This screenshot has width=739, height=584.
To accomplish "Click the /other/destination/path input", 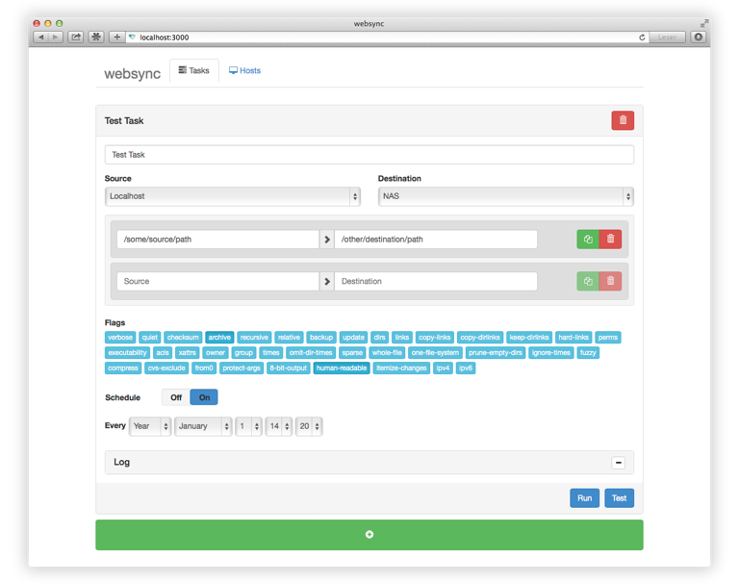I will 436,239.
